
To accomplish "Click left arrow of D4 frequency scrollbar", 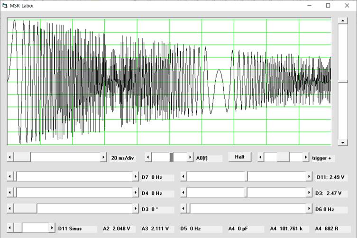I will [10, 193].
